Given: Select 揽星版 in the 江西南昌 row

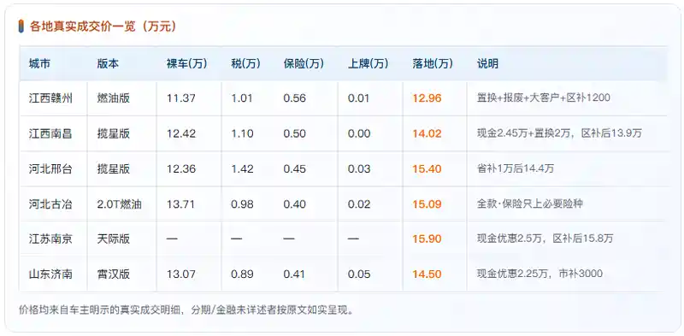Looking at the screenshot, I should tap(114, 133).
